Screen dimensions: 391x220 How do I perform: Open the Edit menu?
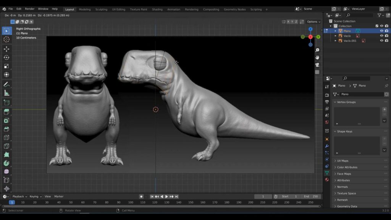pos(19,8)
